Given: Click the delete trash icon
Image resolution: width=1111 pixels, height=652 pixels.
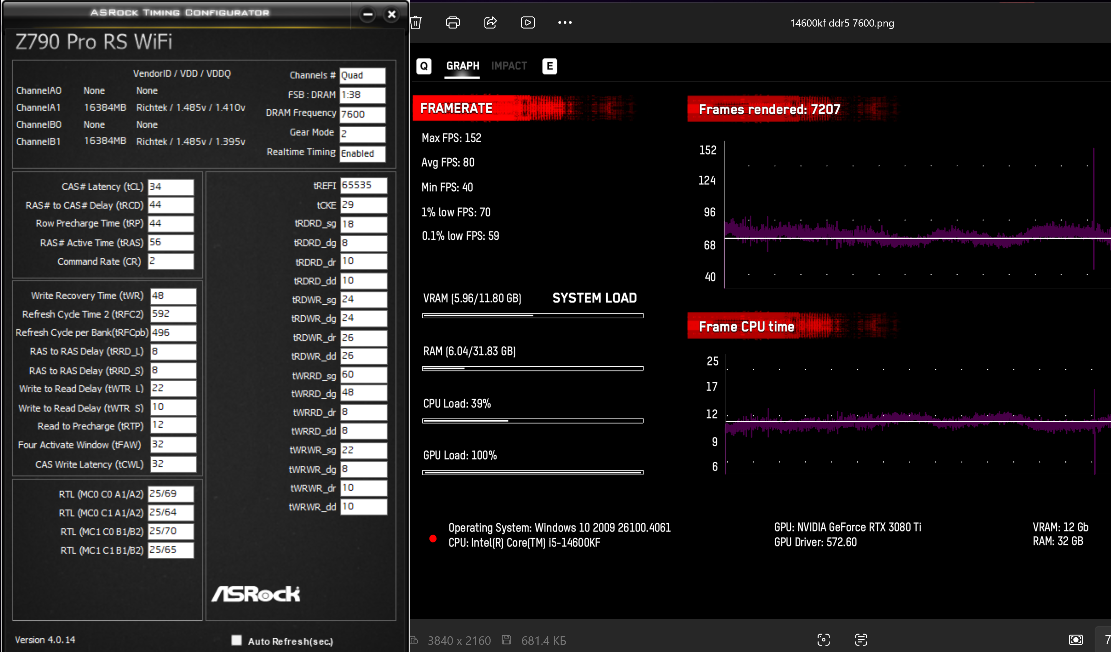Looking at the screenshot, I should tap(416, 22).
